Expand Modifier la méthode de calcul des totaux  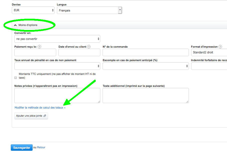[x=40, y=108]
